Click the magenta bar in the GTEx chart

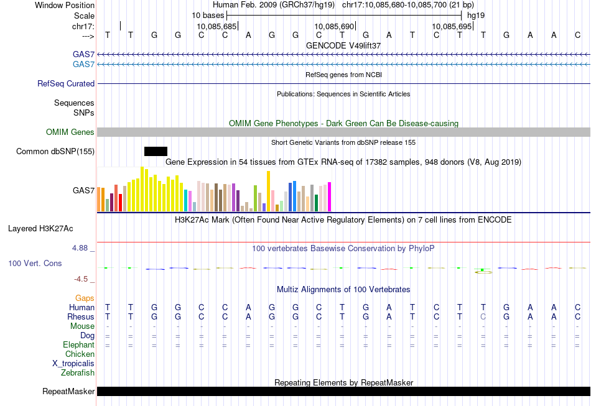[330, 197]
